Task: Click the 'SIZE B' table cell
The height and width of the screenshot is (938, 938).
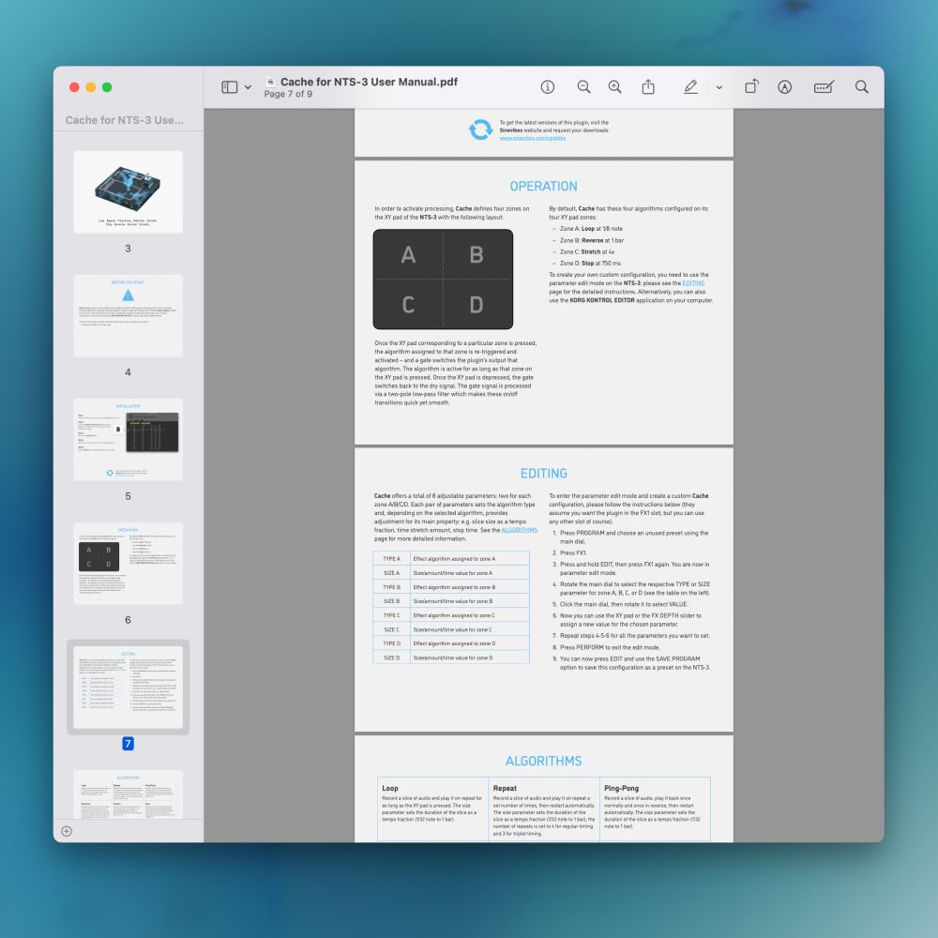Action: [x=391, y=601]
